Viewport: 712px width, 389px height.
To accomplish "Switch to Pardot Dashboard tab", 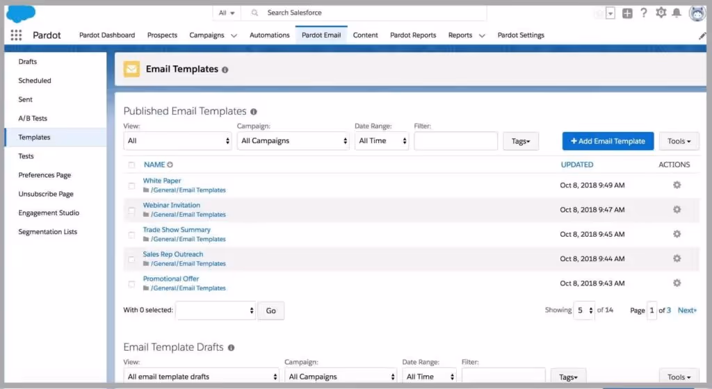I will [107, 35].
